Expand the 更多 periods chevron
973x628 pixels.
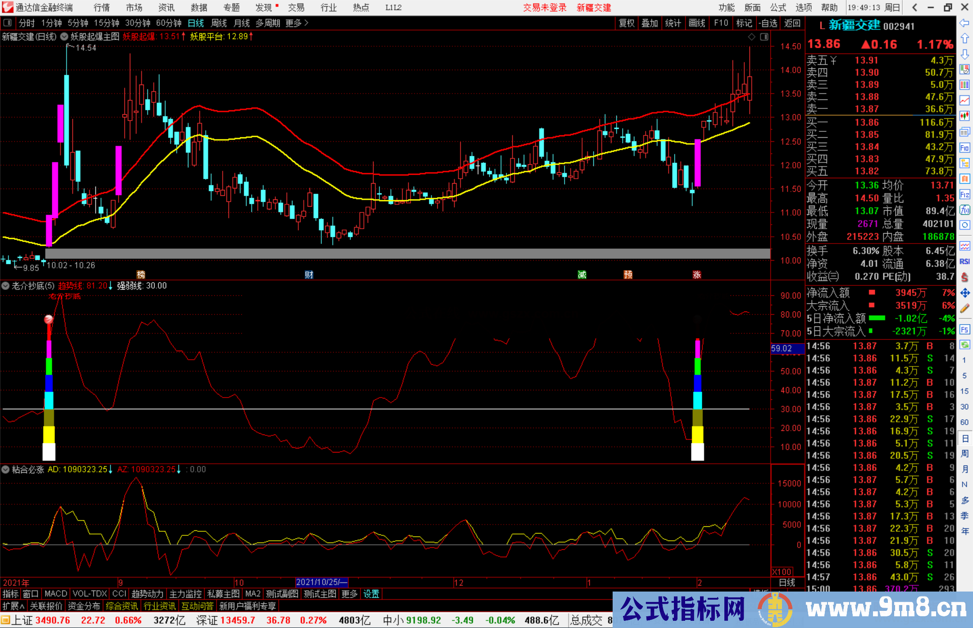point(306,23)
